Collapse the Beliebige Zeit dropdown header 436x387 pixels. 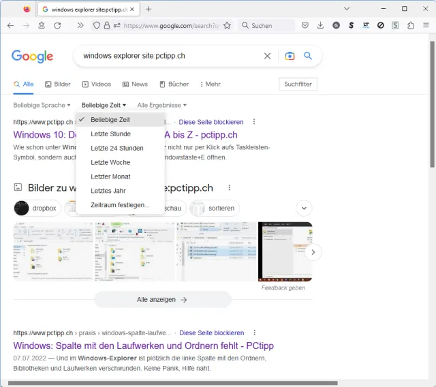coord(104,106)
